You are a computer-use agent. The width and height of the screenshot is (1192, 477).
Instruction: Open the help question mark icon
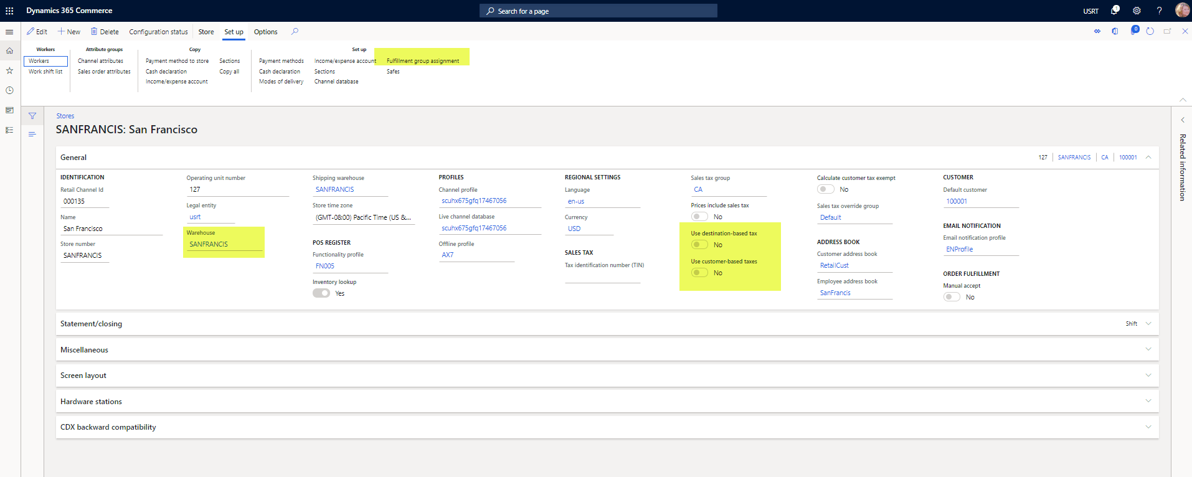1159,11
